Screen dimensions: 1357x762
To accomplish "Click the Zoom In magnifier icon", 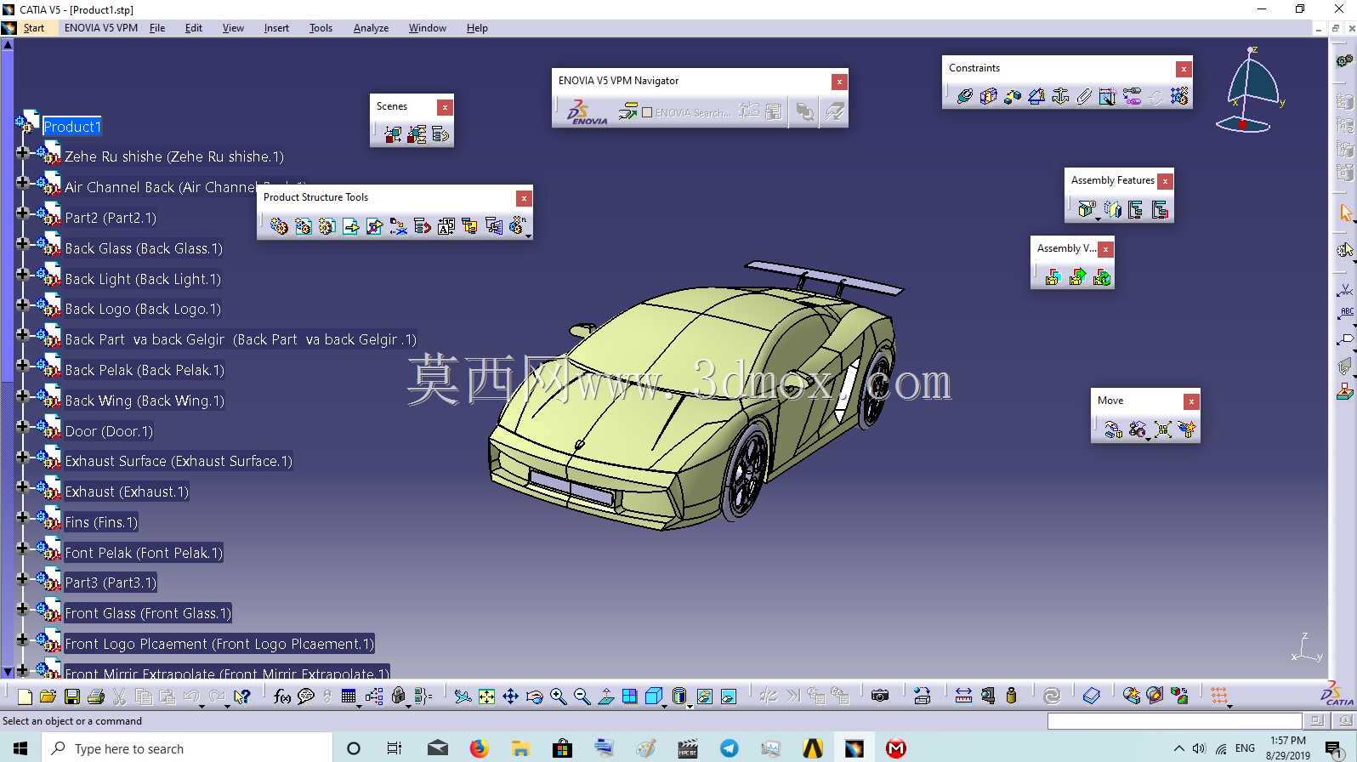I will (559, 697).
